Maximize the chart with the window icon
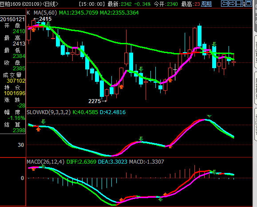This screenshot has width=257, height=207. coord(248,4)
